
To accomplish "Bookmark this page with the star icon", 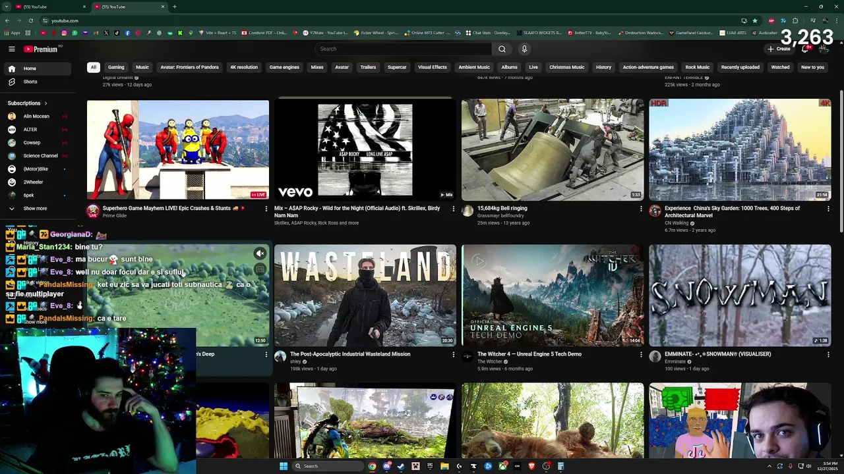I will (x=755, y=20).
